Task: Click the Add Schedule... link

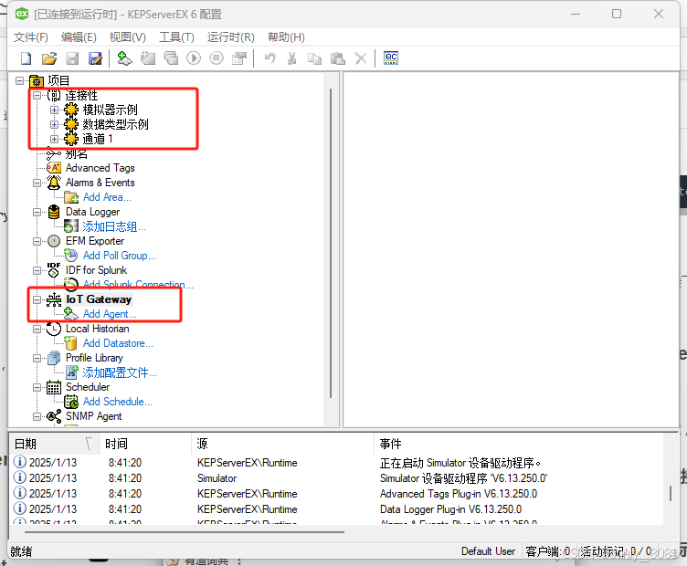Action: [118, 402]
